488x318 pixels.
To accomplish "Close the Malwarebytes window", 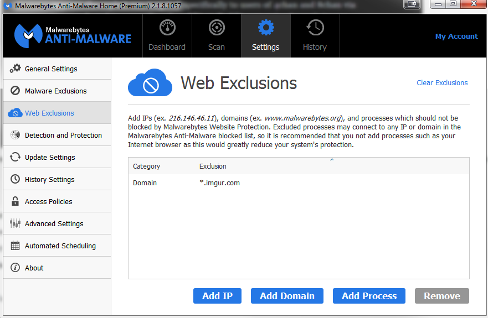I will (474, 4).
